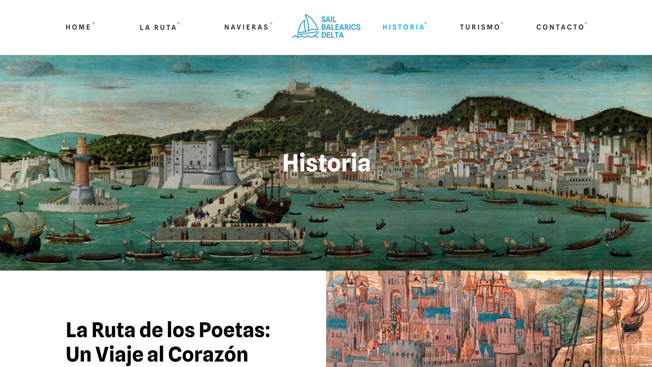Open the medieval walled city illustration

[489, 319]
